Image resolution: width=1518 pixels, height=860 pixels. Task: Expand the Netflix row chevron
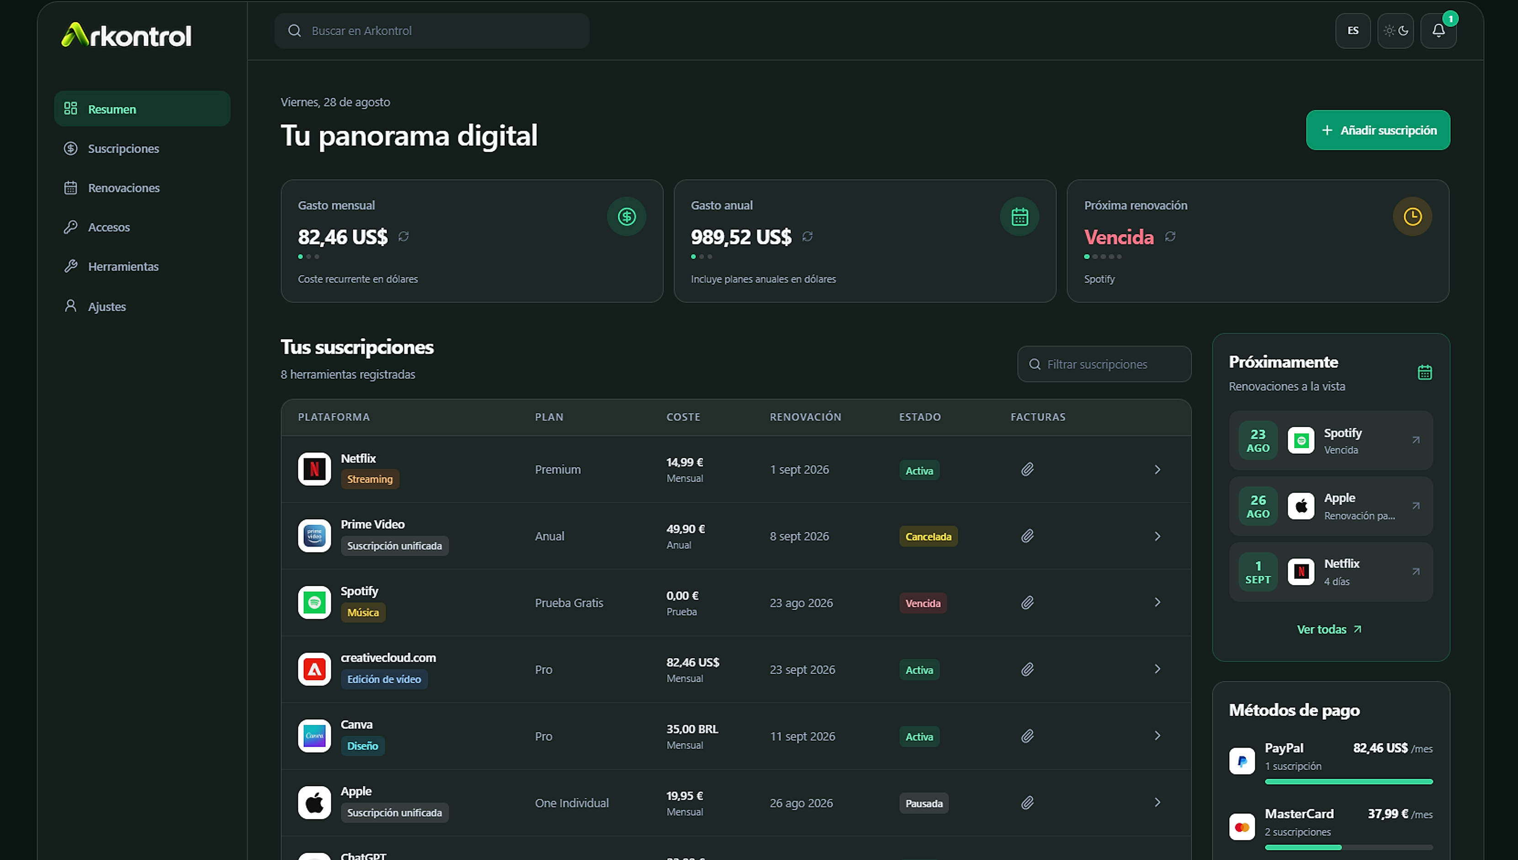[x=1157, y=470]
